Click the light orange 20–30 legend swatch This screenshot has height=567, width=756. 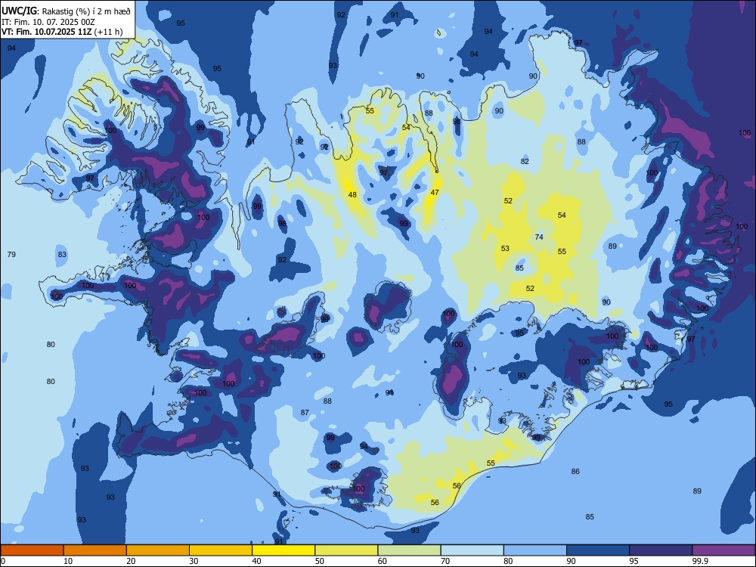(x=158, y=550)
